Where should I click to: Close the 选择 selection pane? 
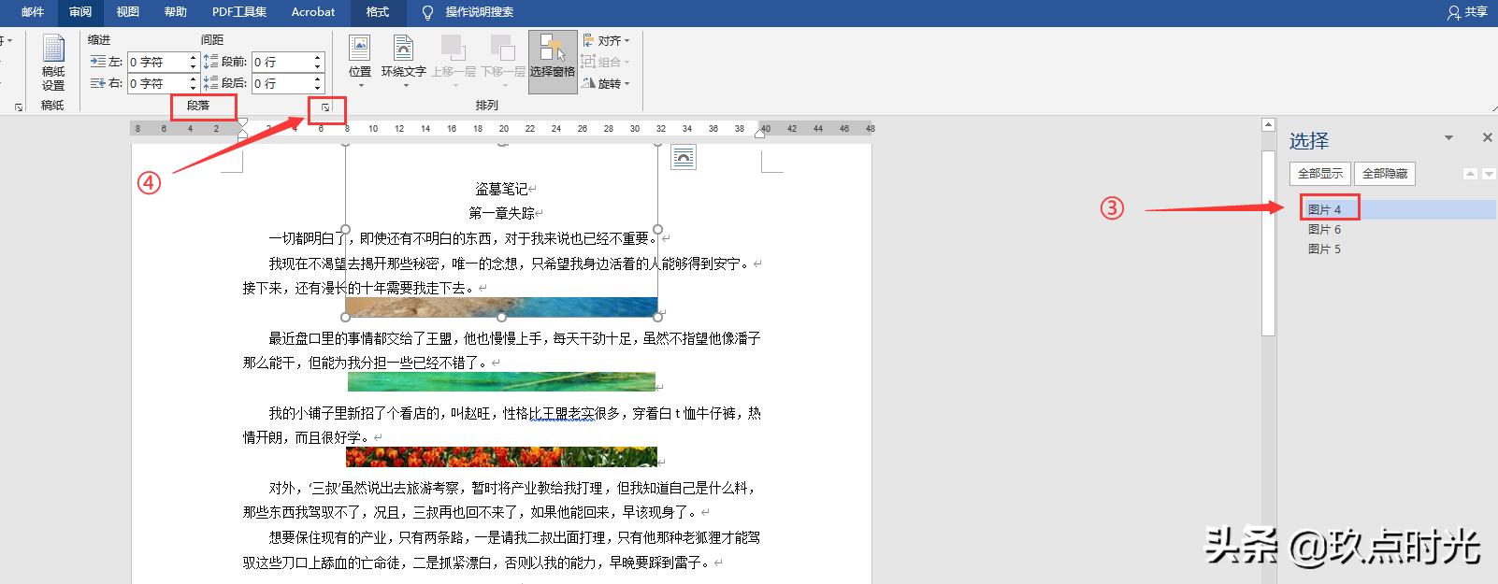(1488, 138)
